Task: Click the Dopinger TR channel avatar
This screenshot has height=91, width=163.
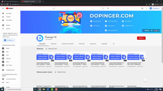Action: (40, 38)
